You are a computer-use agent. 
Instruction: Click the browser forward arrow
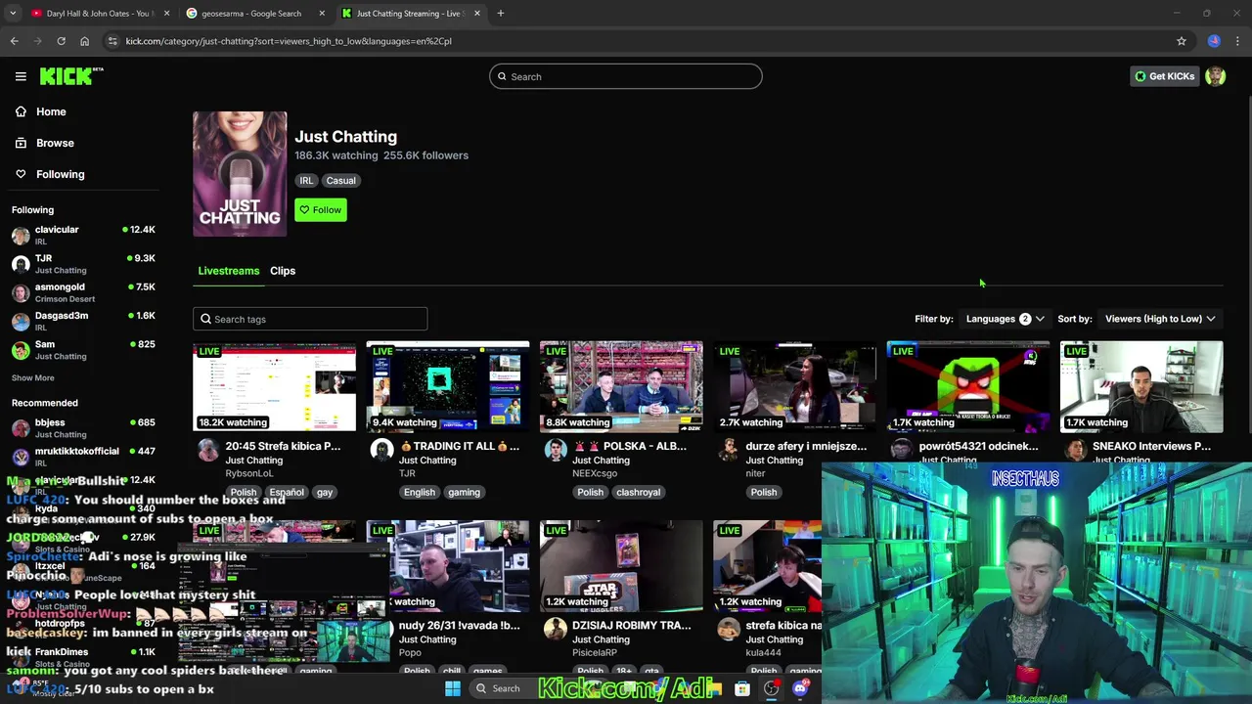pos(37,41)
